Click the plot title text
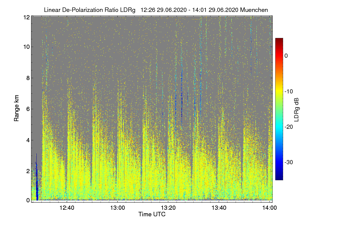 (156, 10)
